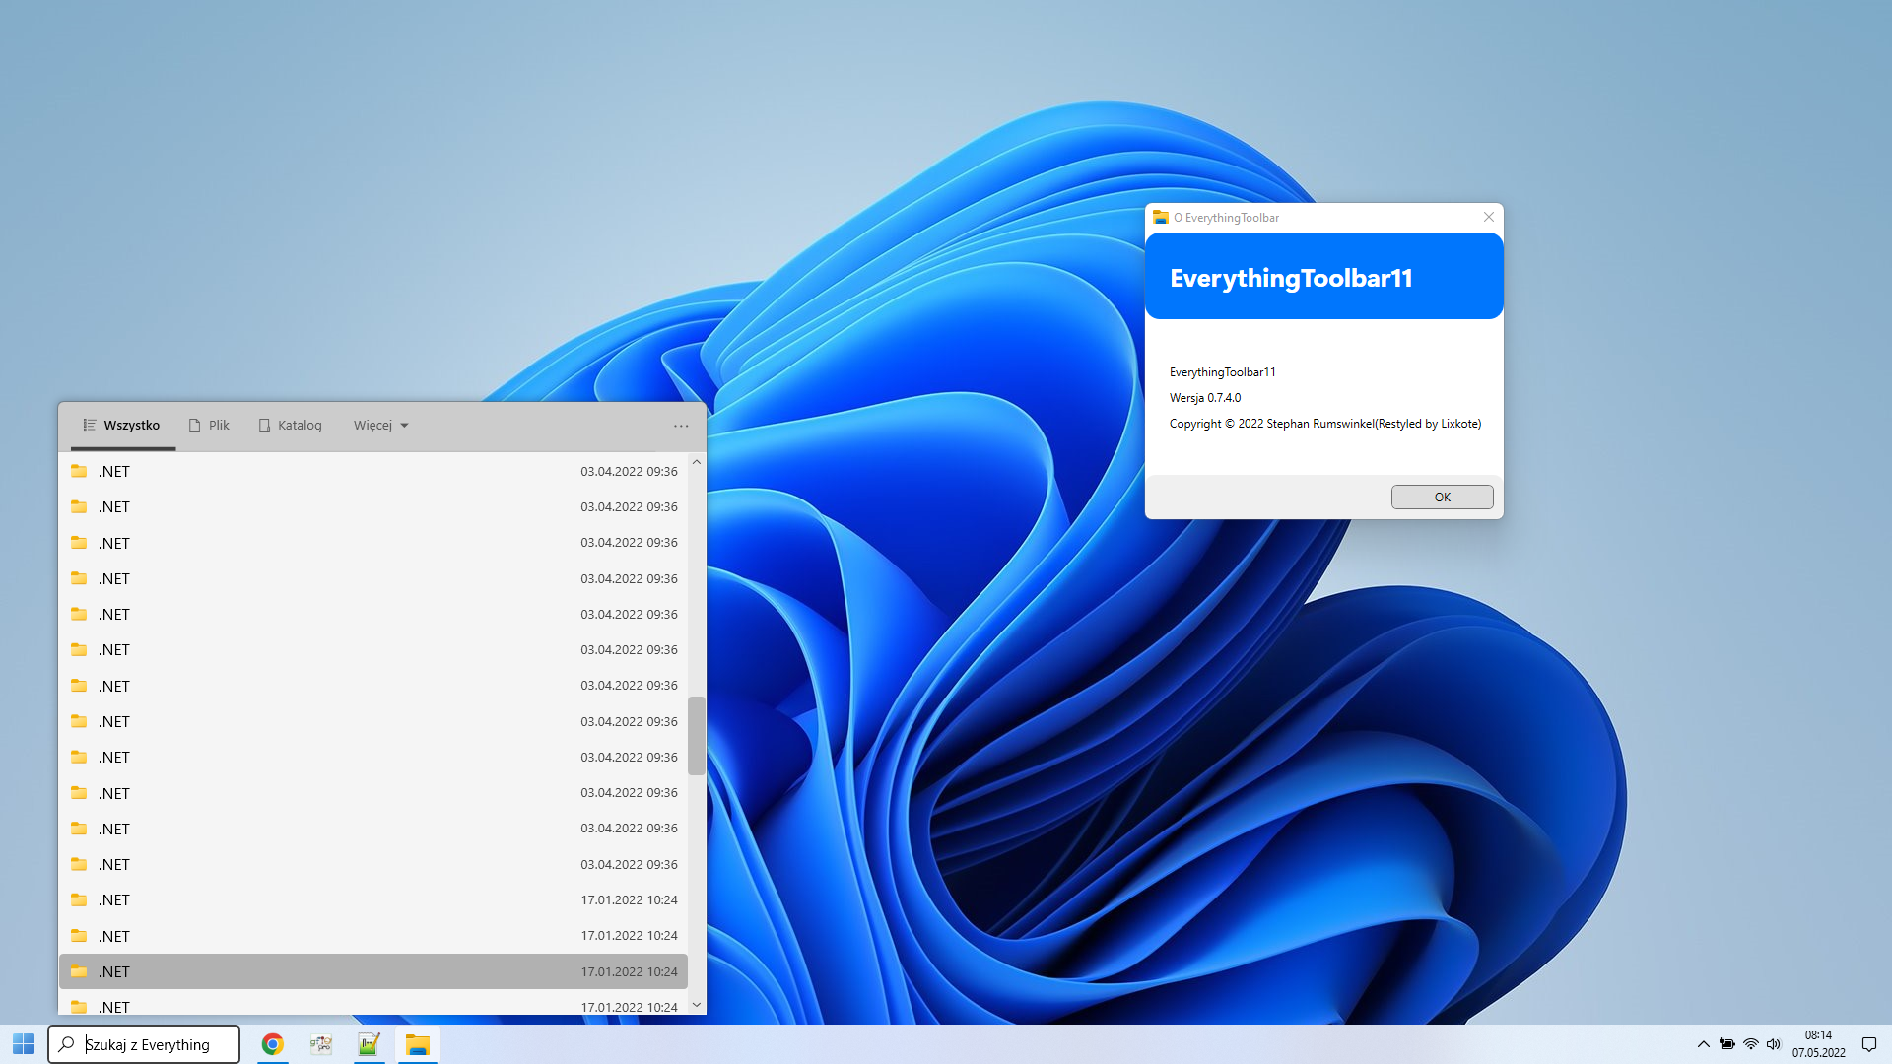This screenshot has height=1064, width=1892.
Task: Click the network icon in the system tray
Action: pyautogui.click(x=1750, y=1044)
